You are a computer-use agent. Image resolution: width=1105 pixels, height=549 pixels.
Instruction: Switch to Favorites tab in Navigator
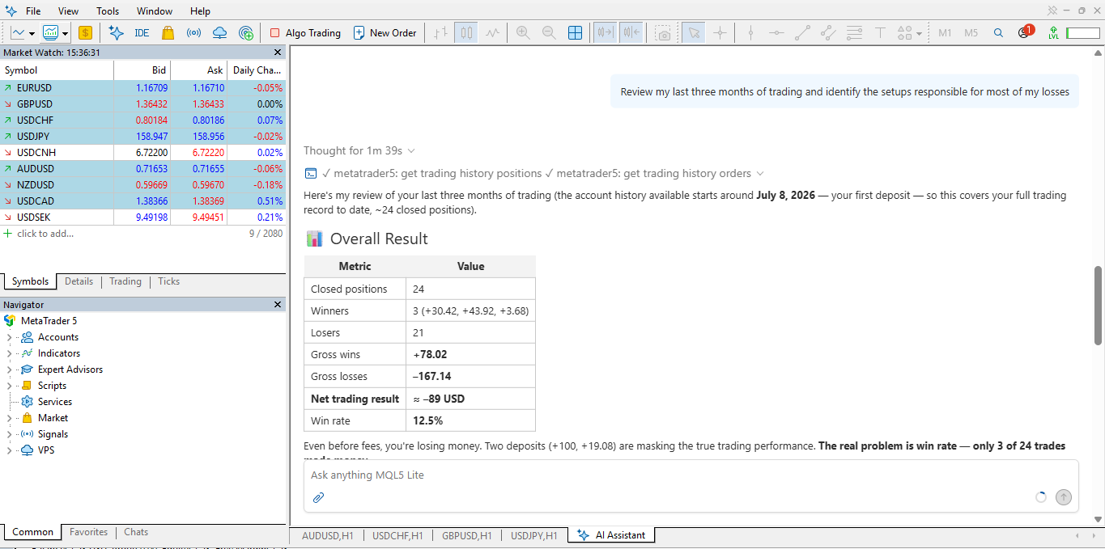point(88,532)
